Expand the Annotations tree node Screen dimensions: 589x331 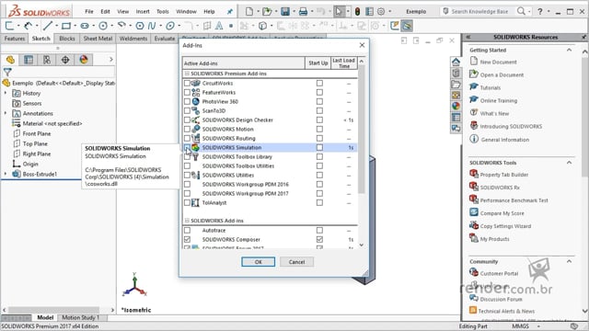coord(6,113)
